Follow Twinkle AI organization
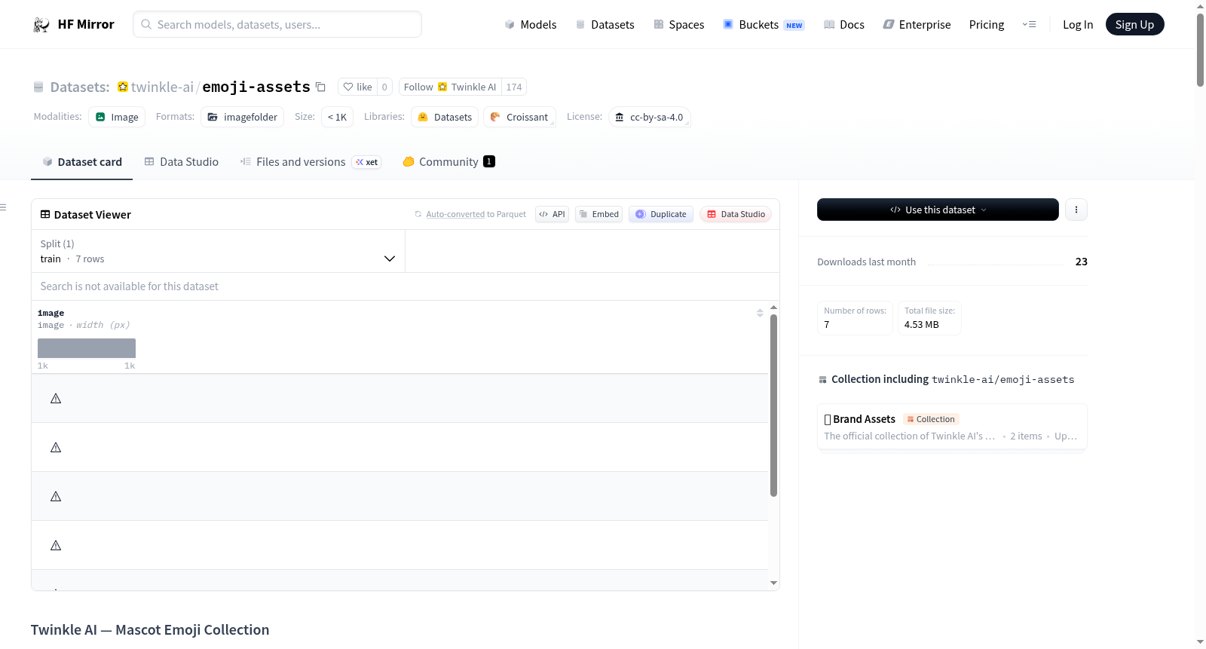 point(450,87)
